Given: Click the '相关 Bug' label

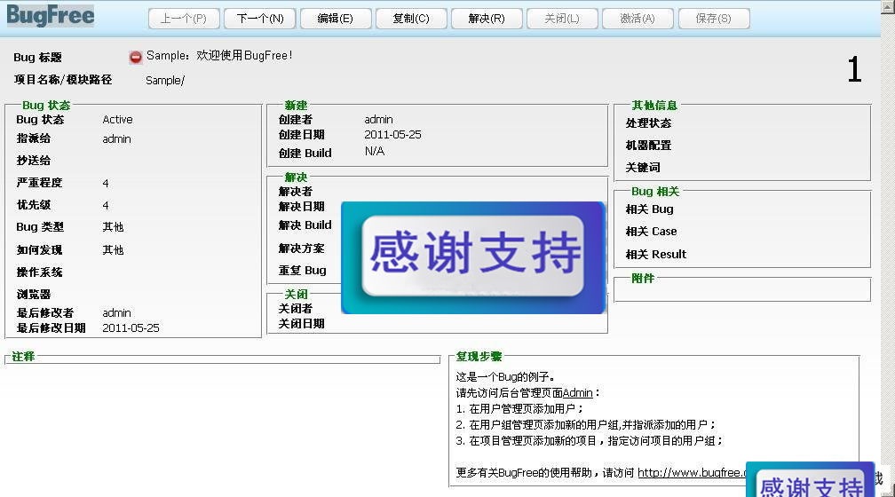Looking at the screenshot, I should pos(650,209).
